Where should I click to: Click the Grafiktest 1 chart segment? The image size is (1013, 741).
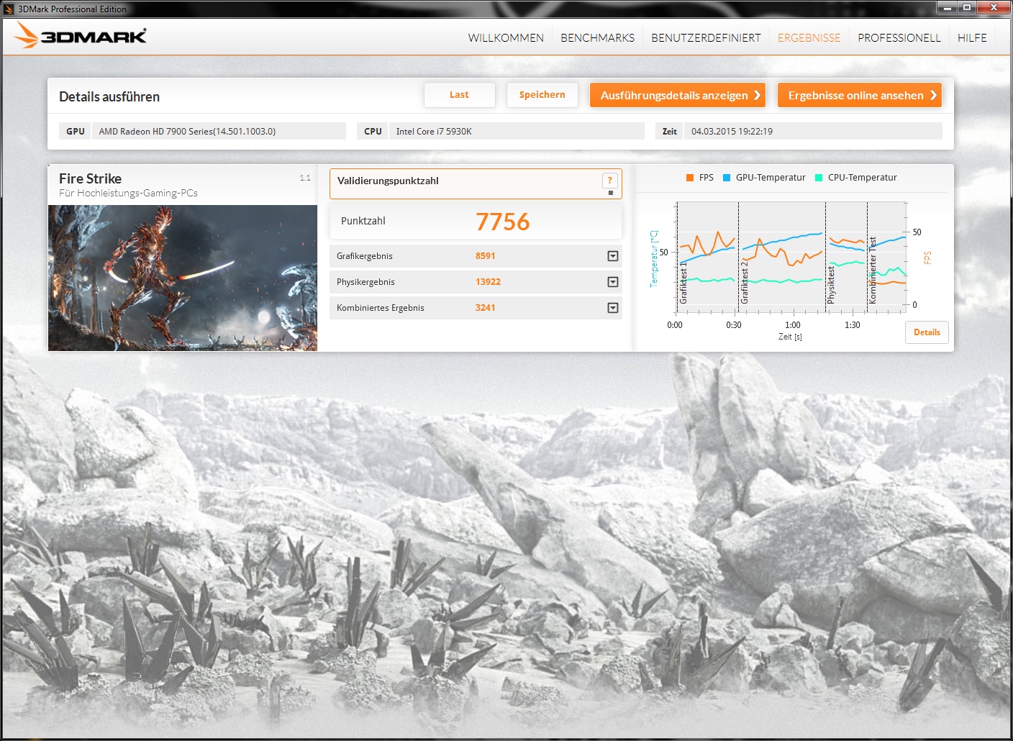[707, 258]
